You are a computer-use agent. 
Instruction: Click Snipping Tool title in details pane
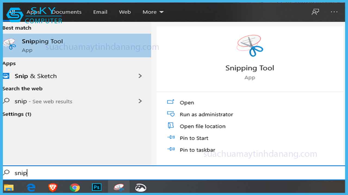pyautogui.click(x=250, y=68)
